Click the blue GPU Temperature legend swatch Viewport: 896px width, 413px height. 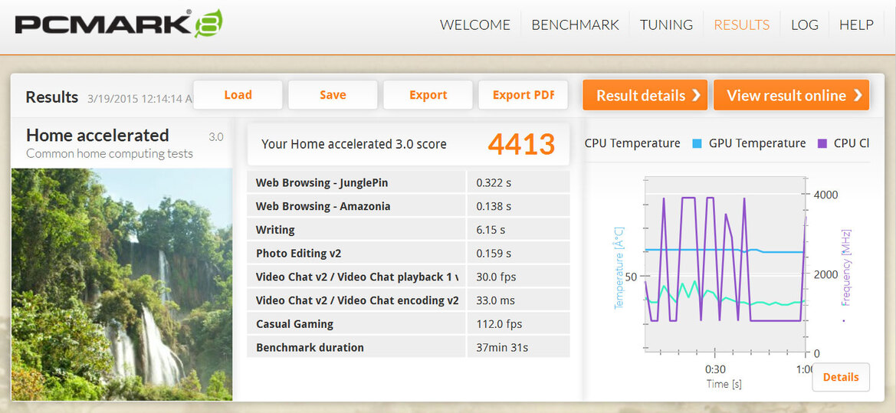click(x=697, y=143)
